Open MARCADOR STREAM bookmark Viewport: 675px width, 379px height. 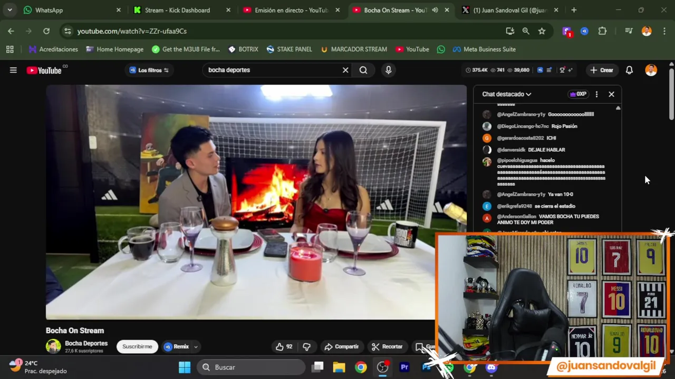coord(353,49)
